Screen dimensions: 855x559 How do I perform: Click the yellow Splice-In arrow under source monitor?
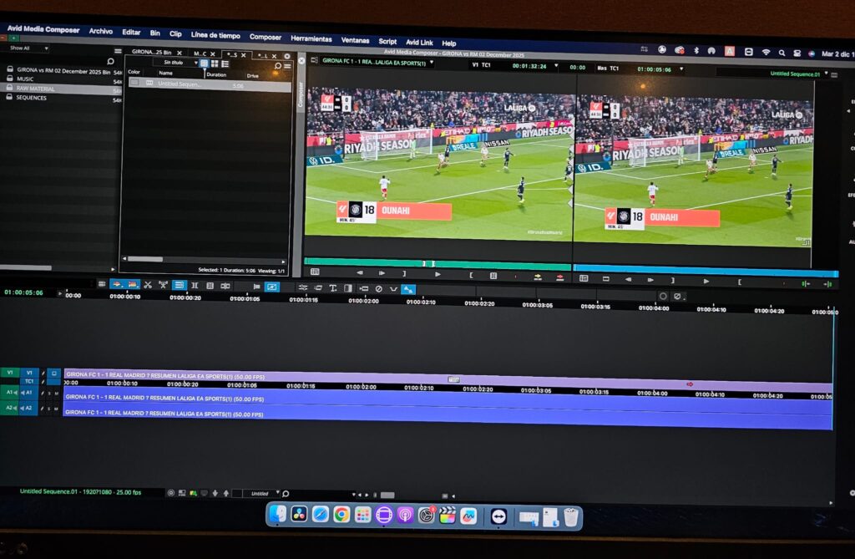537,276
